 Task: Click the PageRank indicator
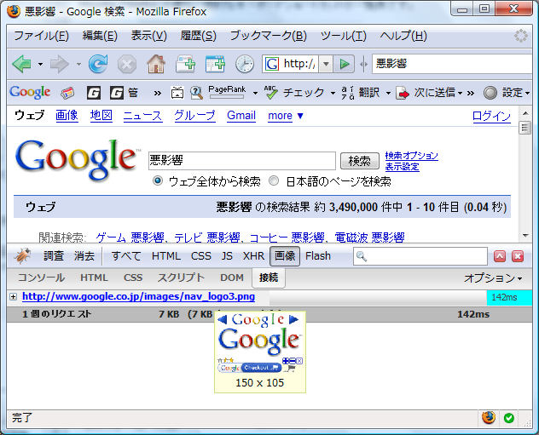(227, 92)
